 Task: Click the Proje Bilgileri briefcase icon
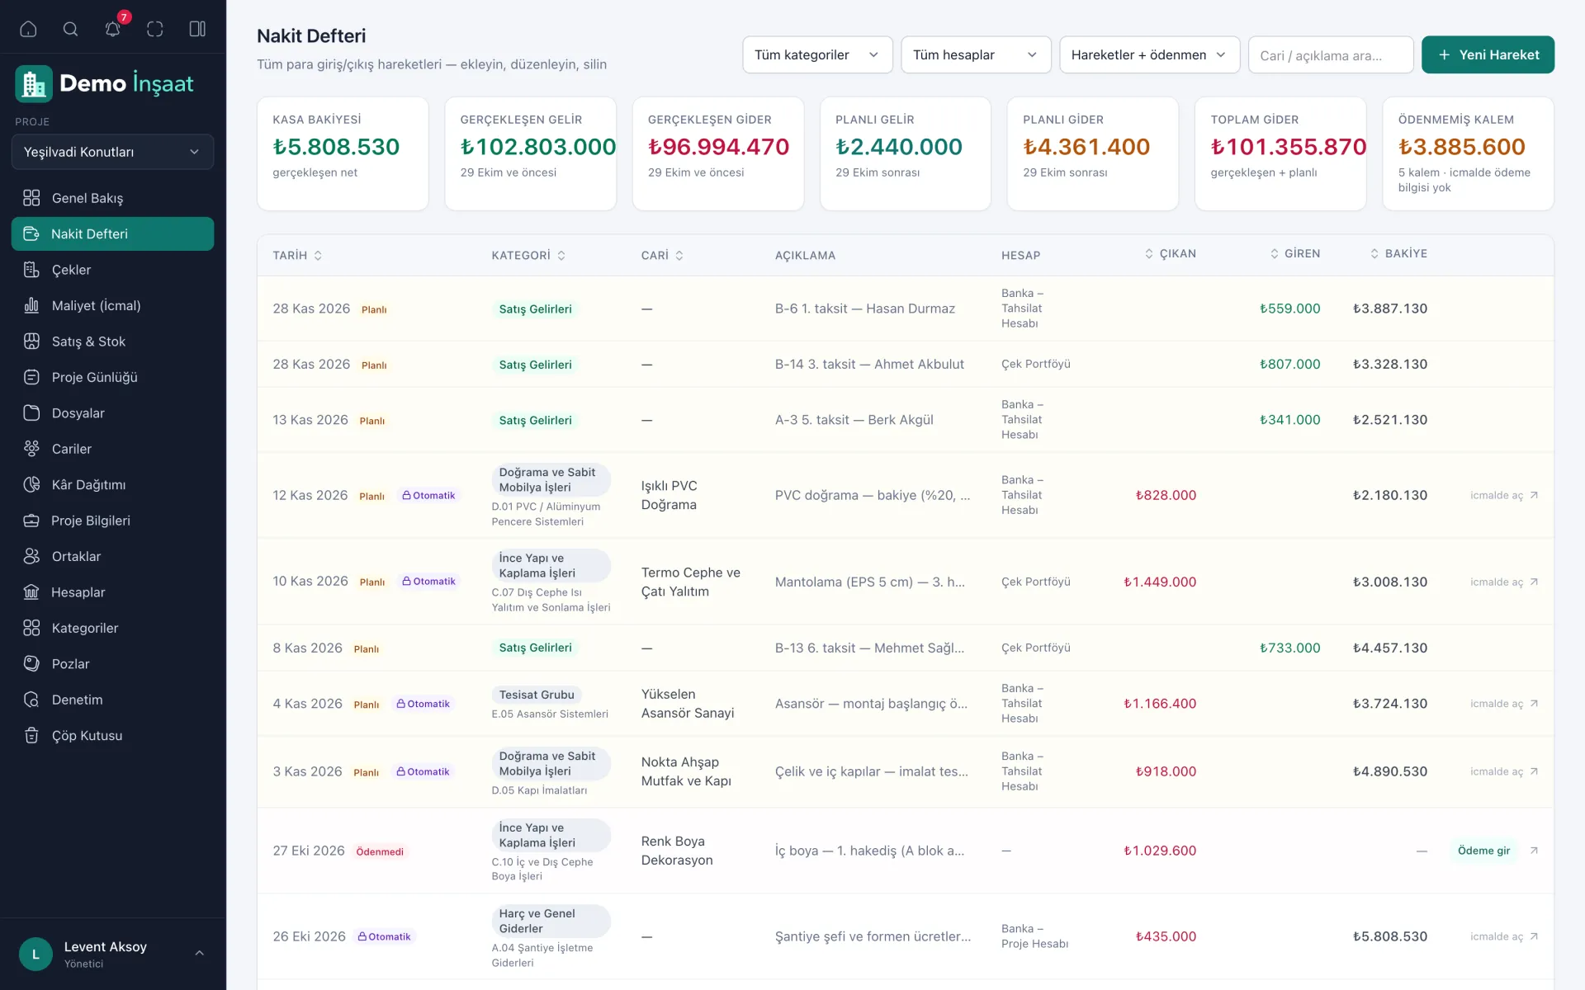tap(31, 521)
